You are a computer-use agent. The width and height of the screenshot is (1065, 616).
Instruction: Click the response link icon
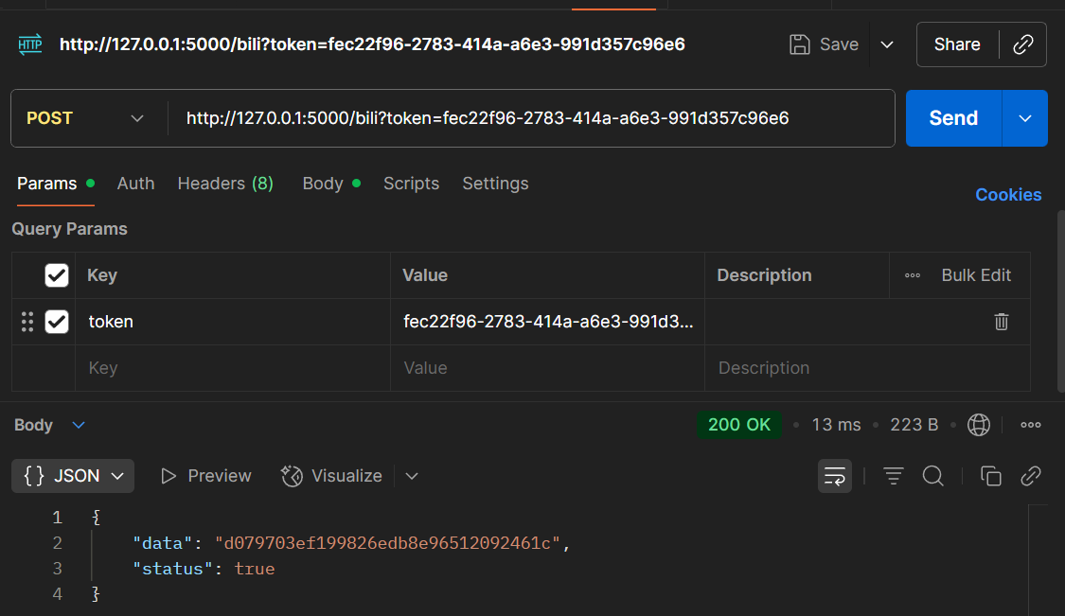pos(1031,476)
